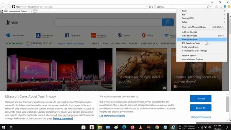Viewport: 231px width, 130px height.
Task: Open the LATIN AMERICA news category
Action: click(149, 43)
